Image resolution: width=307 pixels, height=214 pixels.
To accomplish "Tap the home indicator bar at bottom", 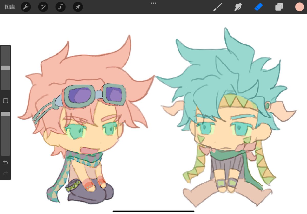I will coord(153,211).
